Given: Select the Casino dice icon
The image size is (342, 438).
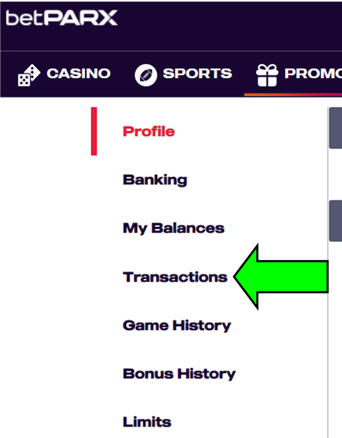Looking at the screenshot, I should point(29,75).
